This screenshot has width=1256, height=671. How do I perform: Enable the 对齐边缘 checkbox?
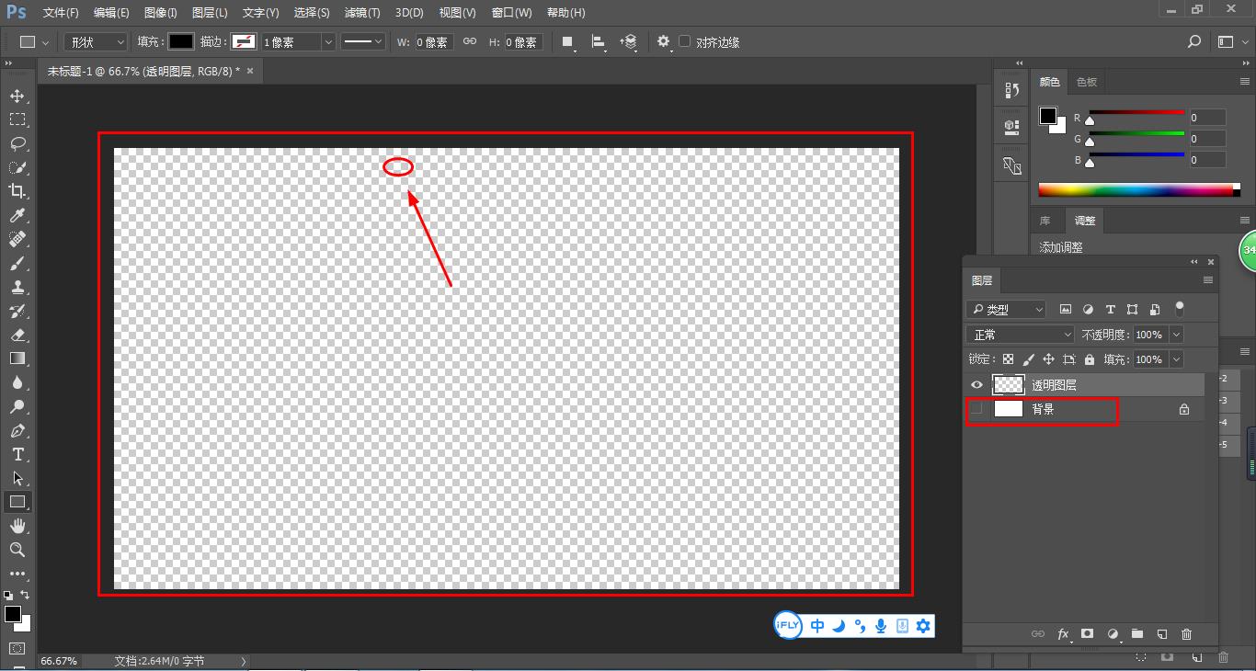click(685, 41)
